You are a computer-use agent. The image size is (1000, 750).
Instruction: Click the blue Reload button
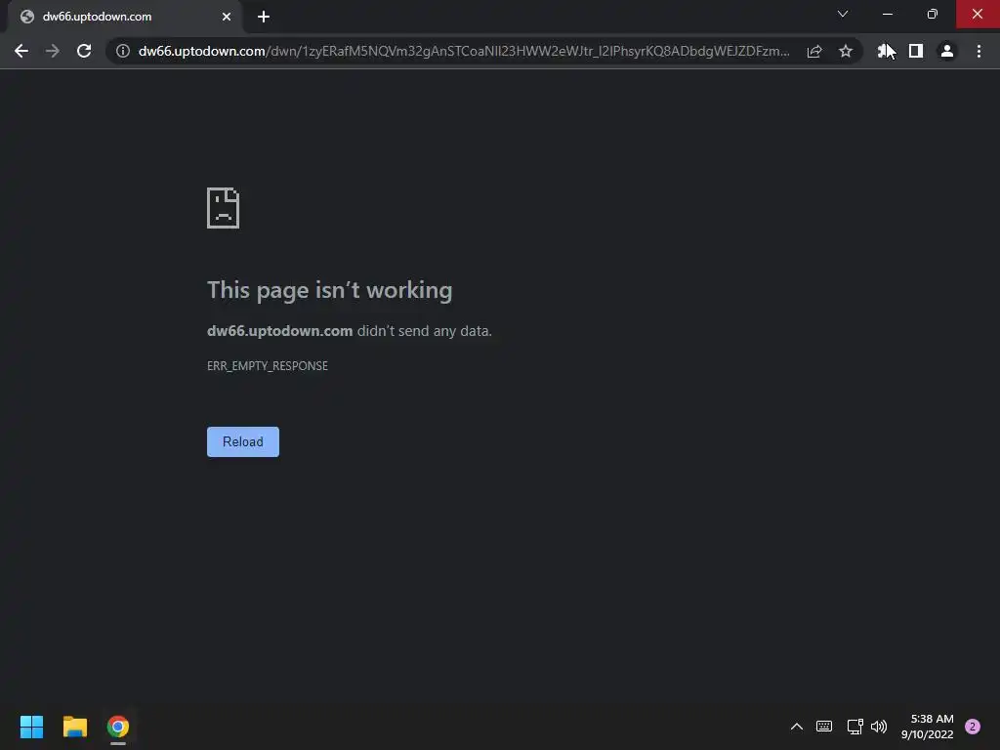243,442
